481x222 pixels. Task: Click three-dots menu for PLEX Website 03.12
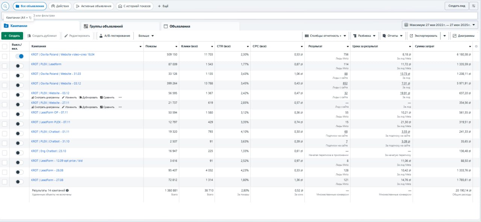120,97
